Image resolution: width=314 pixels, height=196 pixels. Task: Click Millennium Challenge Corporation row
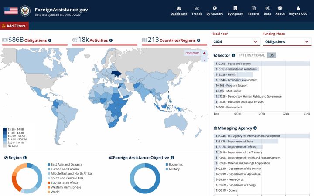(x=243, y=163)
